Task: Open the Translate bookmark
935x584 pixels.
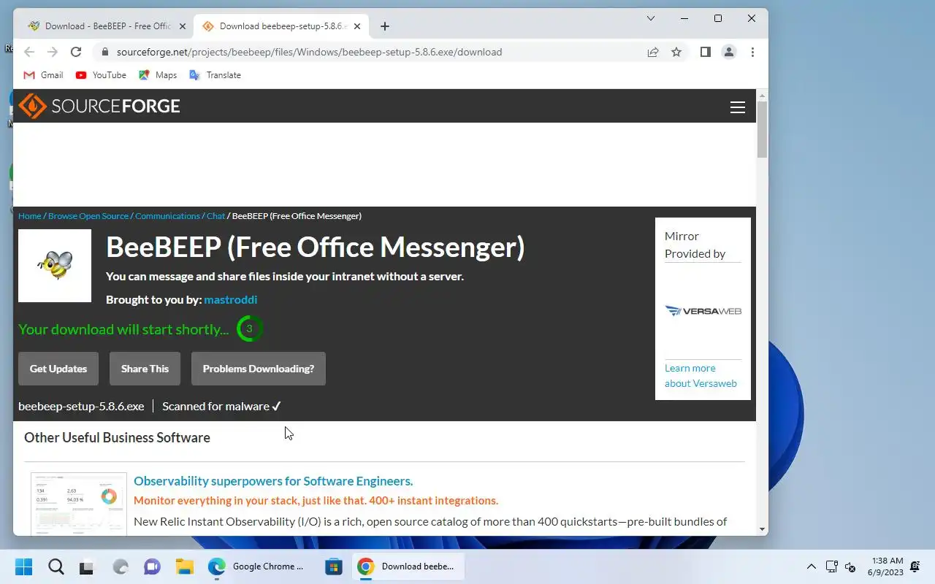Action: click(x=215, y=75)
